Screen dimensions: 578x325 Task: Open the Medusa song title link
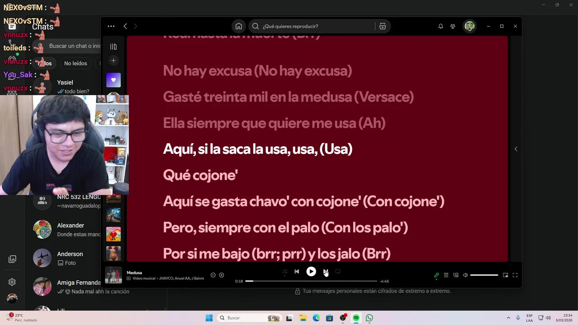(x=134, y=273)
